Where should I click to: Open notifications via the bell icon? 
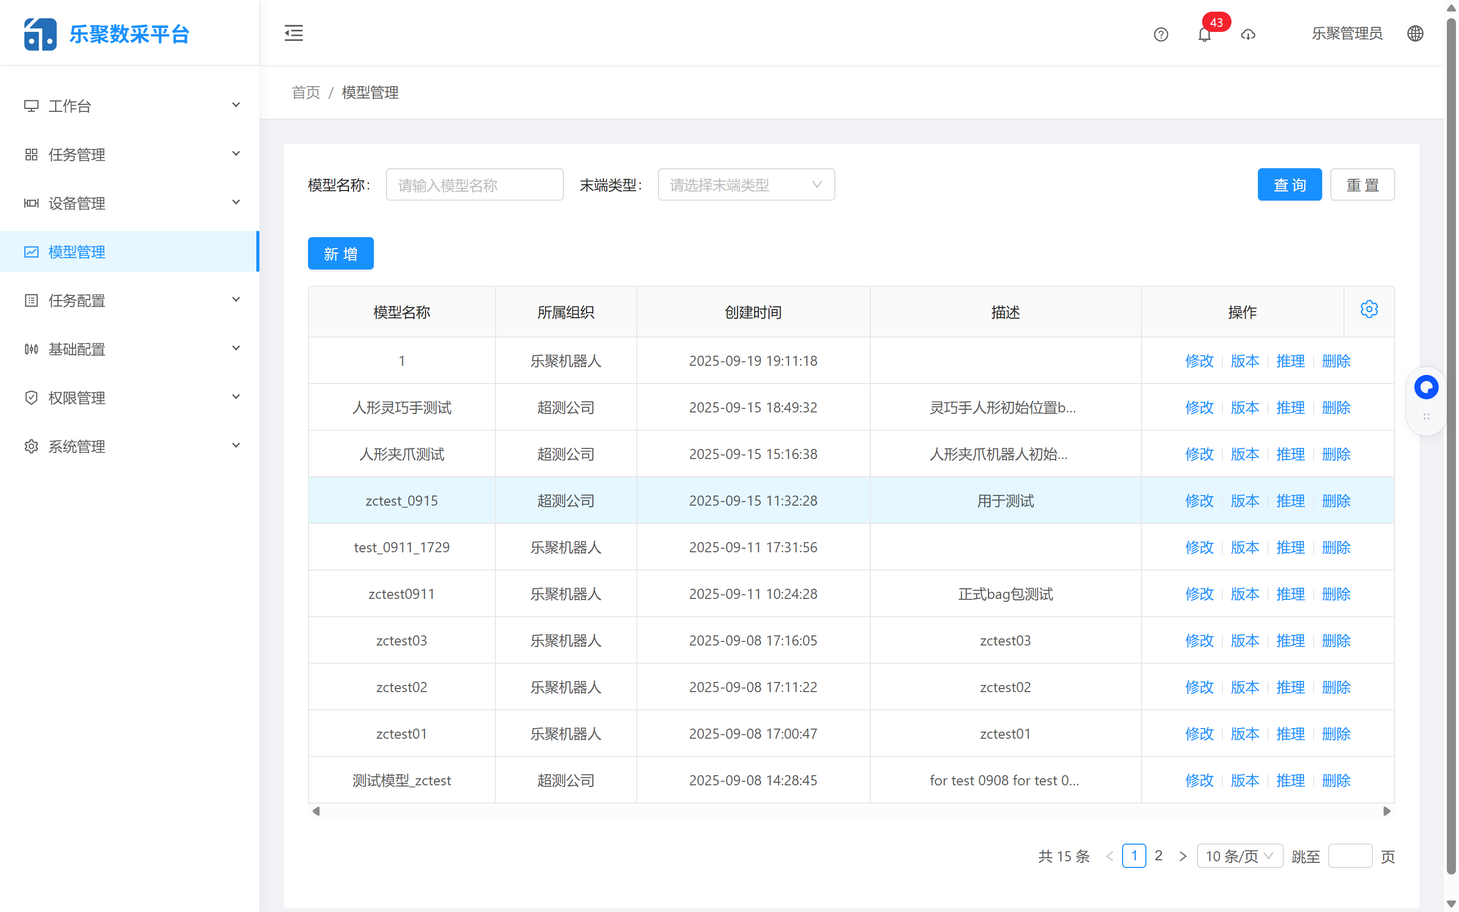point(1205,34)
